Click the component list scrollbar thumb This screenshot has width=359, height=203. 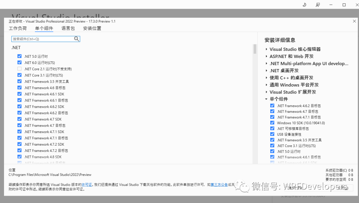pyautogui.click(x=255, y=49)
